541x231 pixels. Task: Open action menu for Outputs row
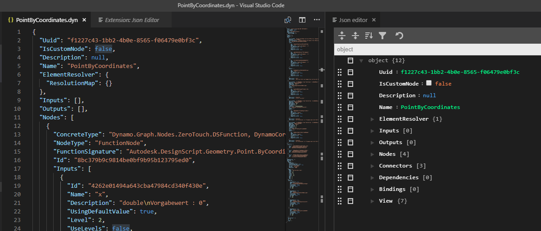(x=350, y=142)
